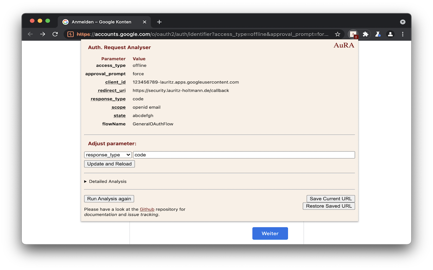Expand the Detailed Analysis section

[105, 182]
